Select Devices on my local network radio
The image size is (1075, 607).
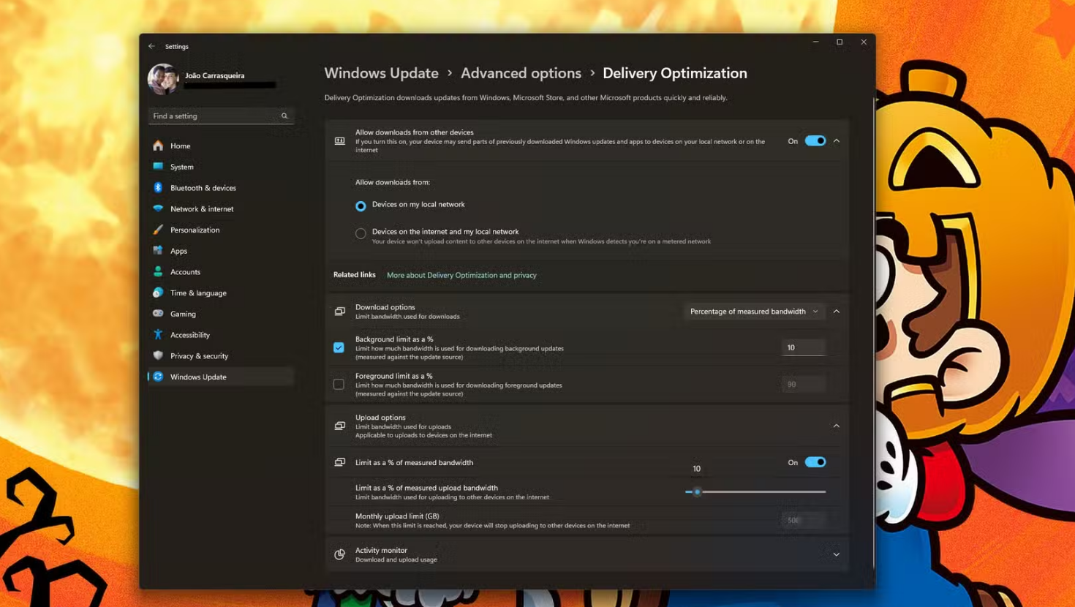tap(361, 206)
